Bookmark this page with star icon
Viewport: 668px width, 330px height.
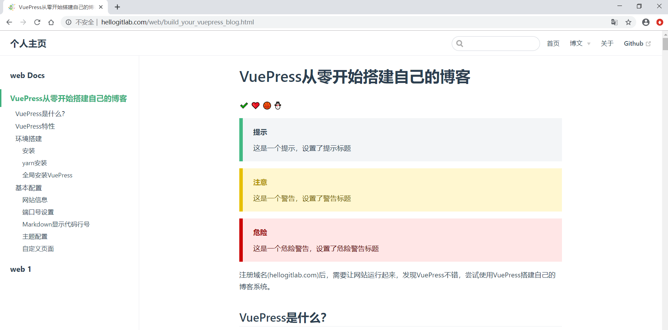tap(628, 22)
